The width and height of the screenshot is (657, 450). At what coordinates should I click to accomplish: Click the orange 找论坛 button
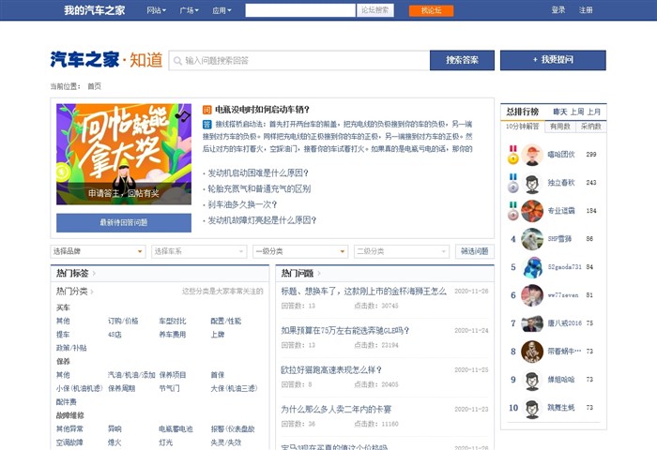(431, 10)
